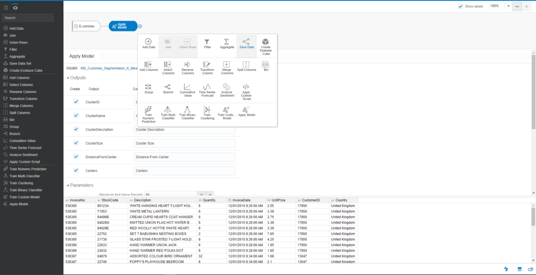Increase Maximum Null Value Percent
Screen dimensions: 536x275
[x=210, y=194]
